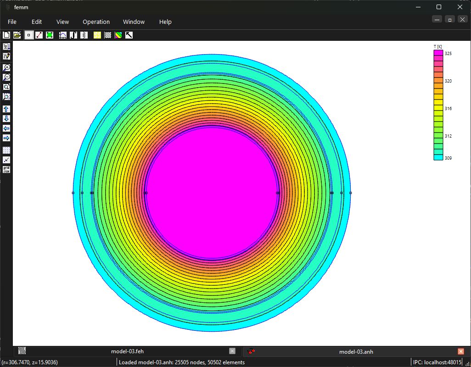Close the model-03.feh tab
Image resolution: width=471 pixels, height=367 pixels.
[232, 351]
